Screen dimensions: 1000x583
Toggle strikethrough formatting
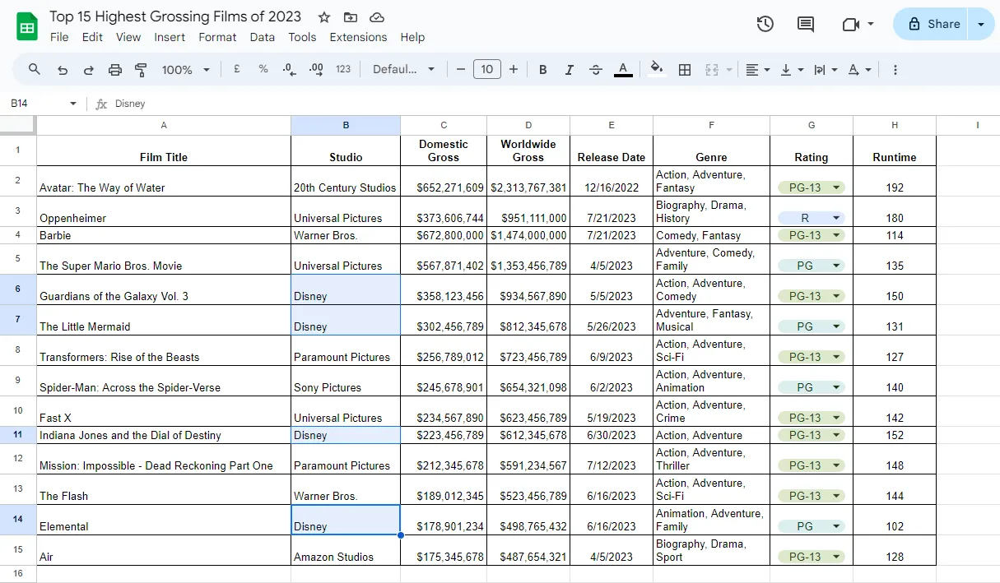tap(596, 70)
